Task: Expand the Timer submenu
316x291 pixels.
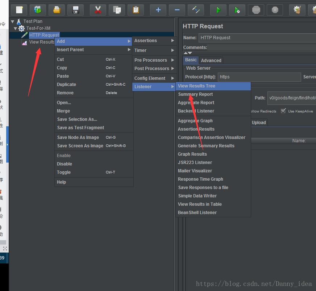Action: pos(154,50)
